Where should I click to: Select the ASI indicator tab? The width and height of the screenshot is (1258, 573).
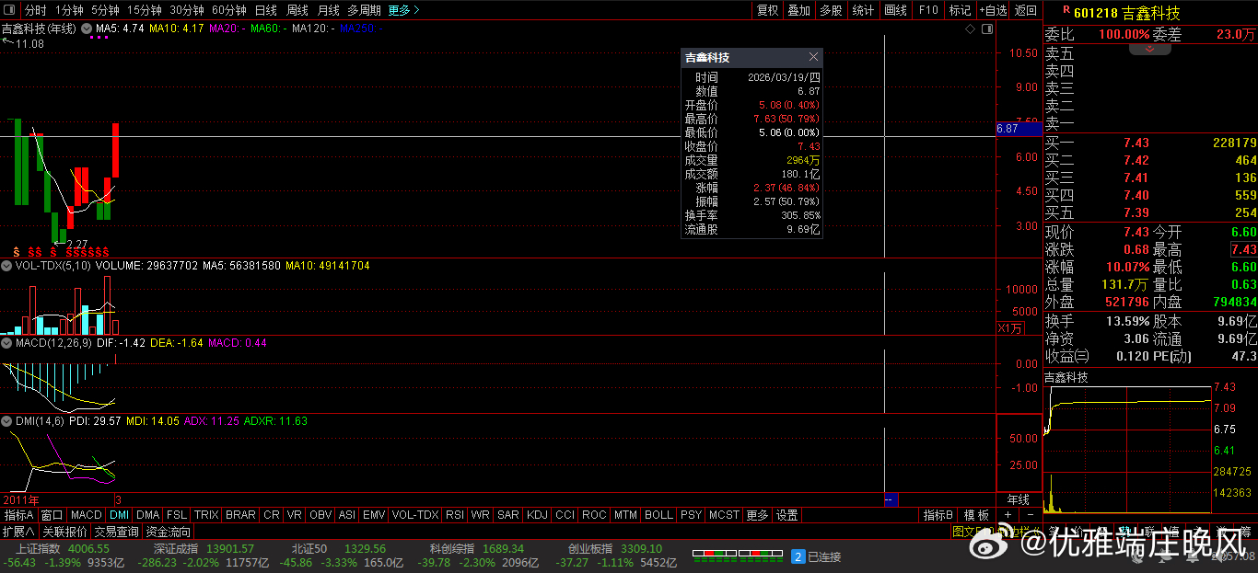[347, 515]
